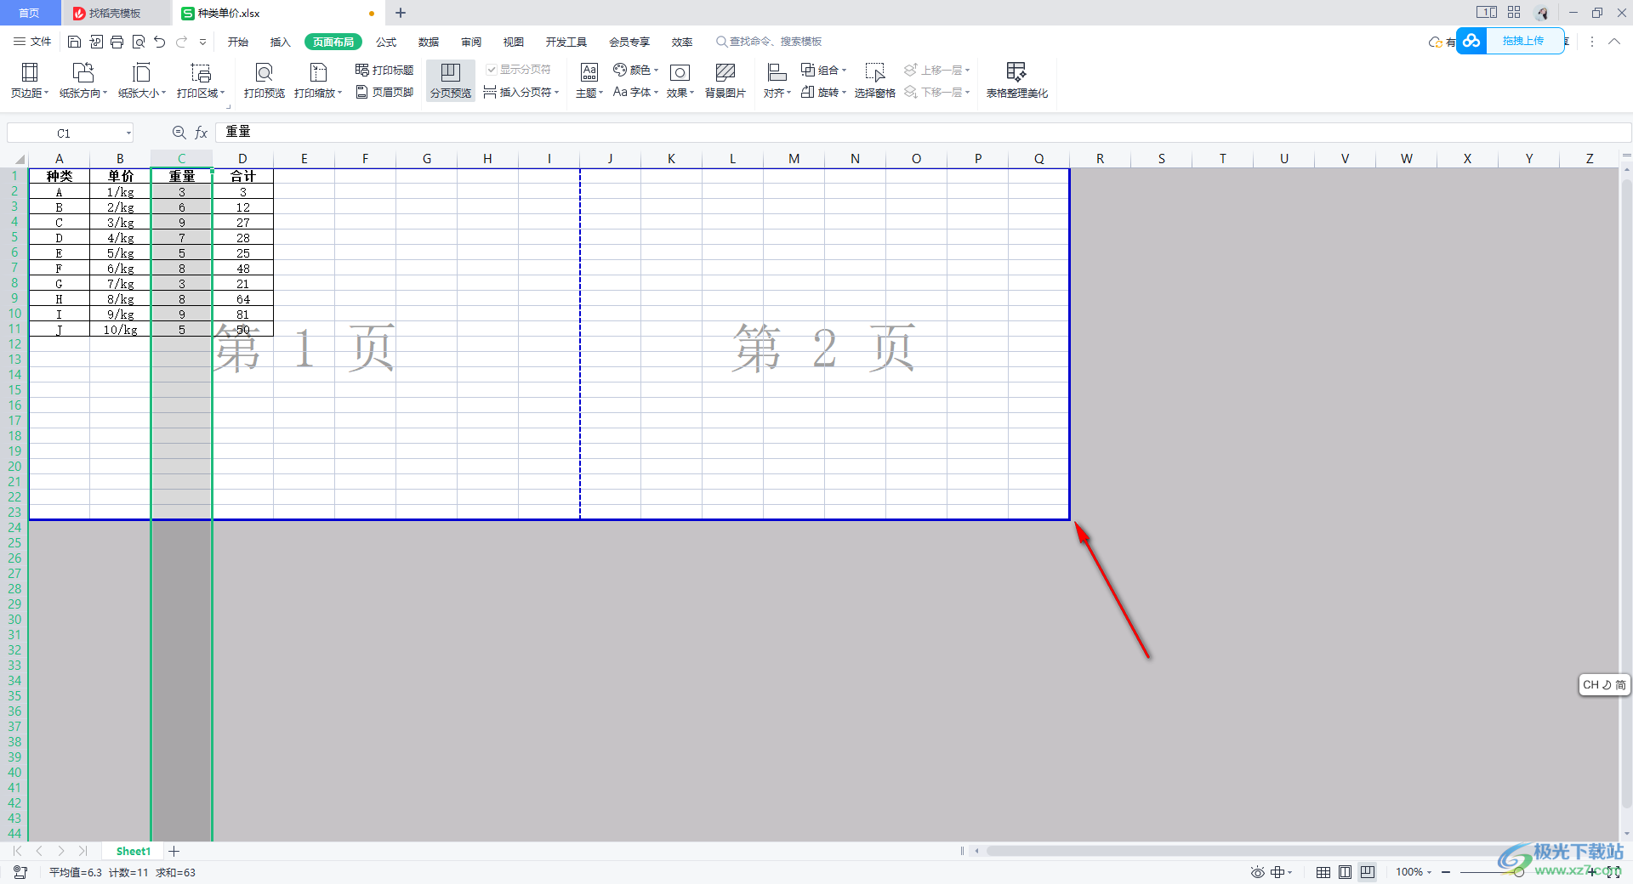Open the window layout grid icon
Image resolution: width=1633 pixels, height=884 pixels.
[x=1514, y=13]
